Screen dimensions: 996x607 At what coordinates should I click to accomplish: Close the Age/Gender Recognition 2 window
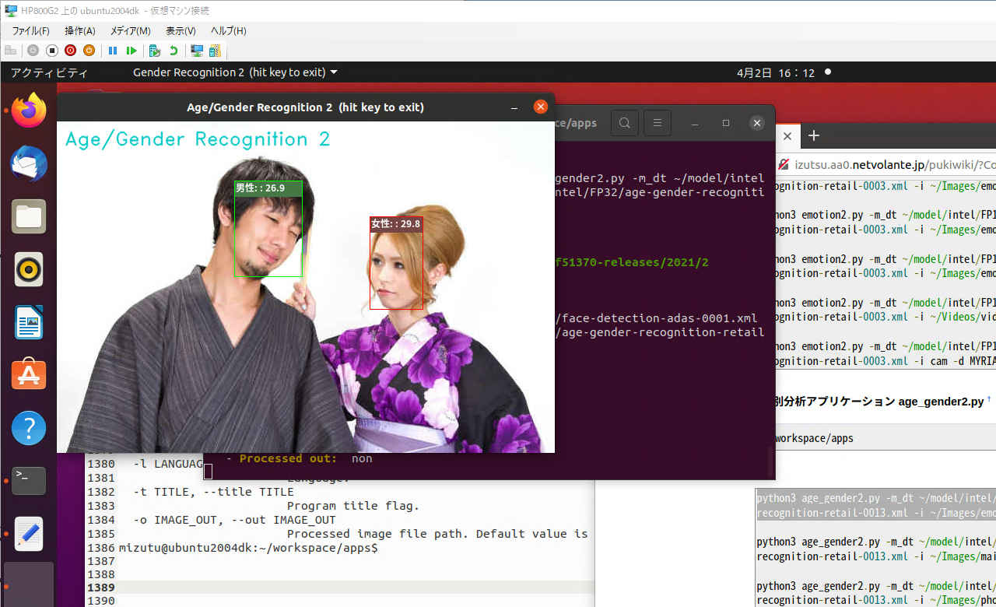540,107
